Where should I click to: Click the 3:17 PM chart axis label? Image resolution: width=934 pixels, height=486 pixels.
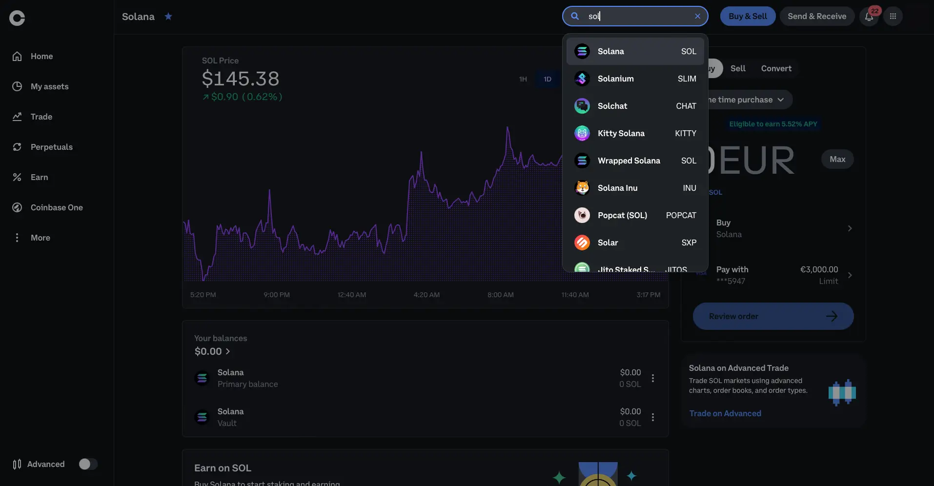tap(648, 295)
